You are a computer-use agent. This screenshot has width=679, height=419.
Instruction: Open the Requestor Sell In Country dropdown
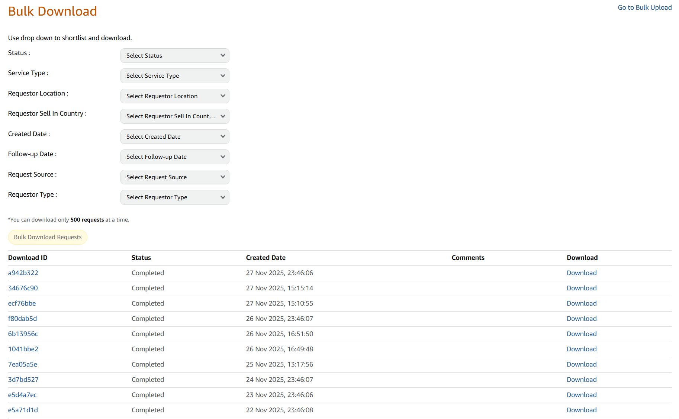(174, 116)
